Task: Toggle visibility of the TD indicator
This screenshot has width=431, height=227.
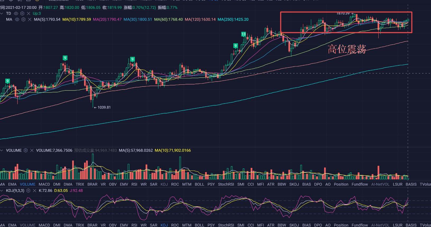Action: click(16, 13)
